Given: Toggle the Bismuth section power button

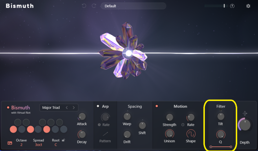Looking at the screenshot, I should (8, 107).
